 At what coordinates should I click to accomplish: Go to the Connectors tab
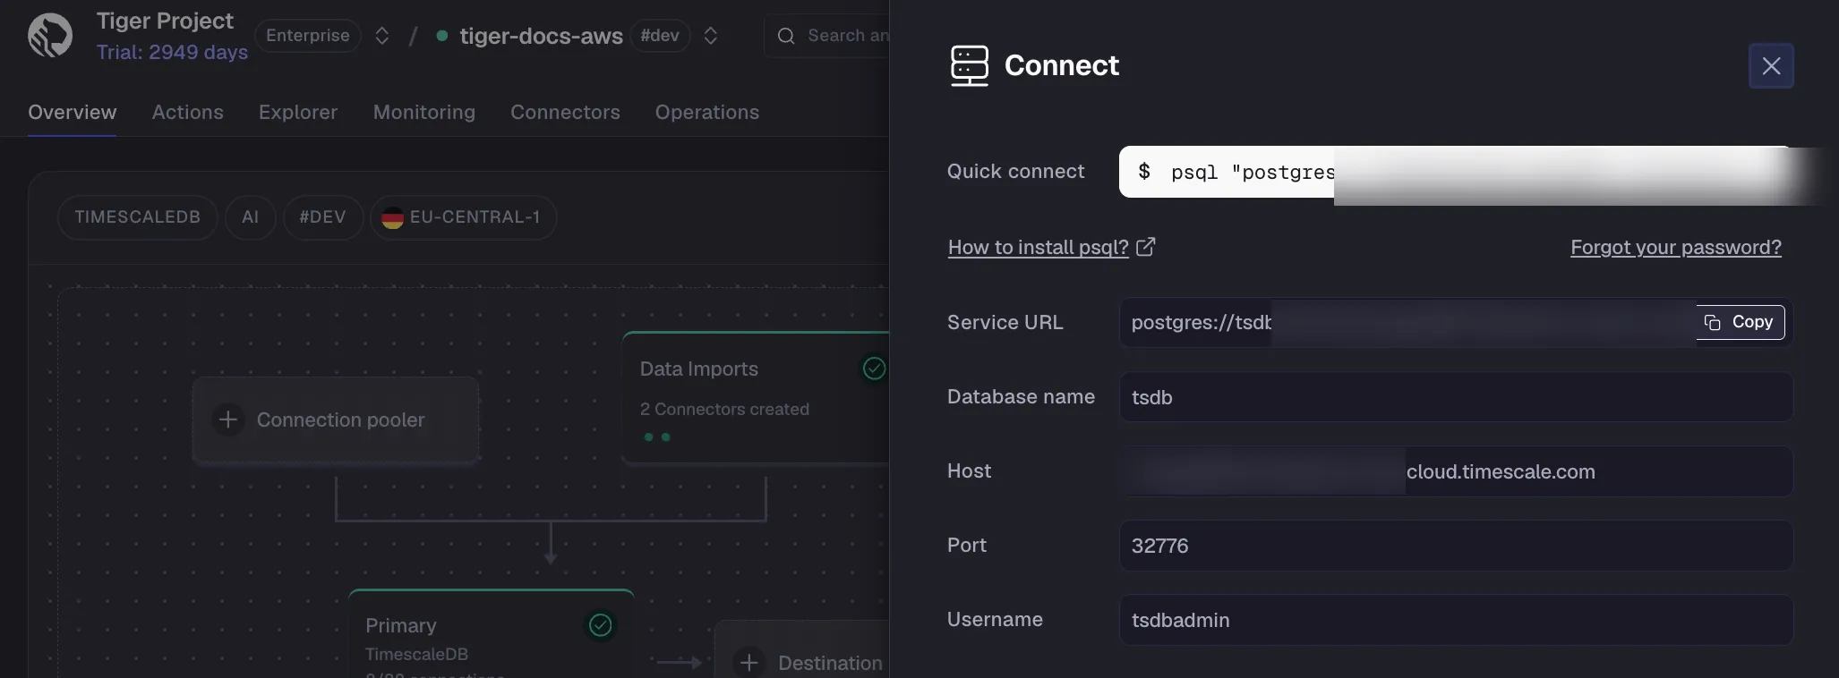(x=565, y=112)
